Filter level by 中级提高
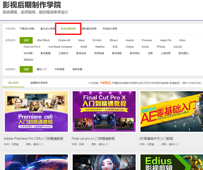Image resolution: width=203 pixels, height=170 pixels. coord(59,69)
